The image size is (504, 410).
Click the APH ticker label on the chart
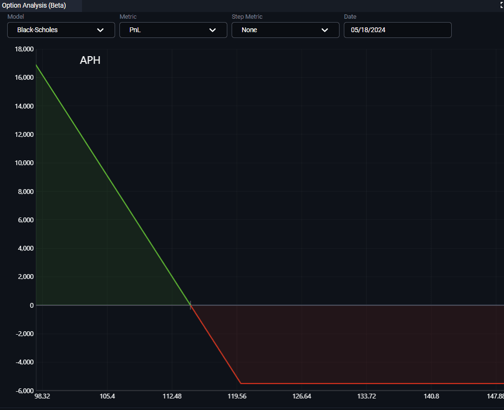point(90,60)
